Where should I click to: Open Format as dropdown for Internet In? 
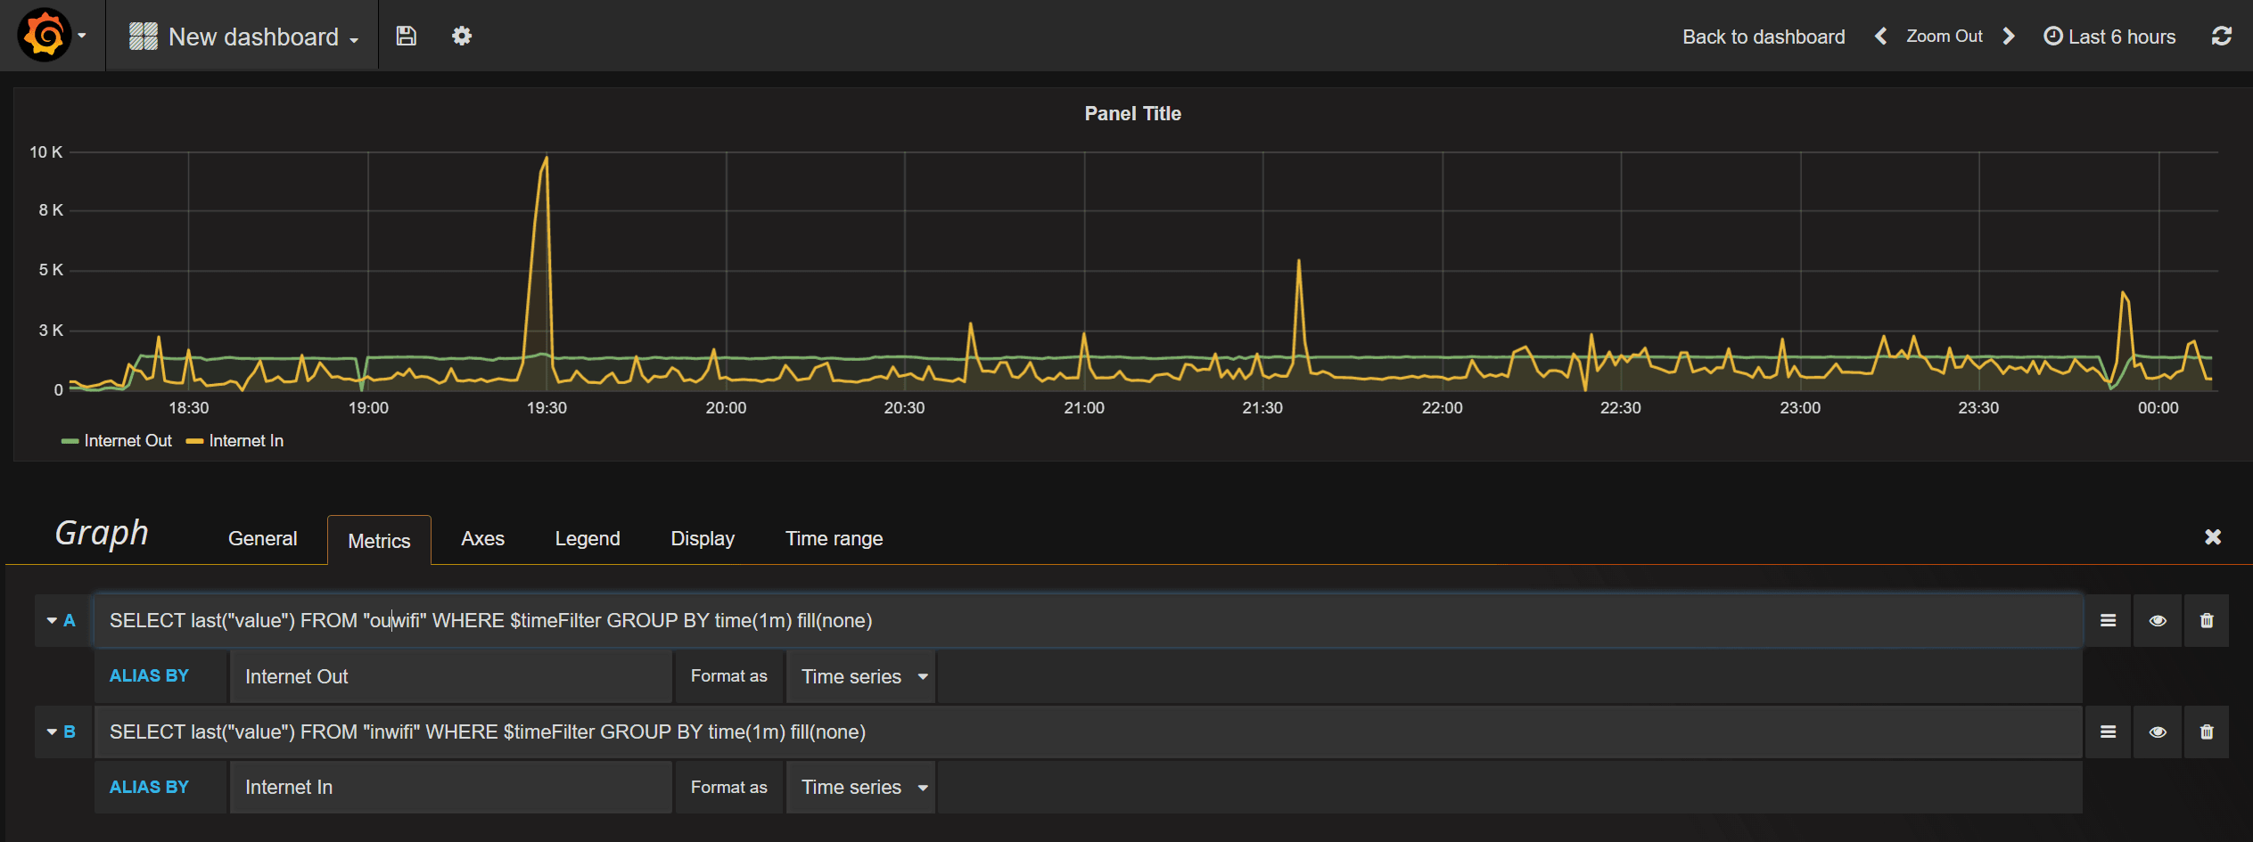(860, 788)
